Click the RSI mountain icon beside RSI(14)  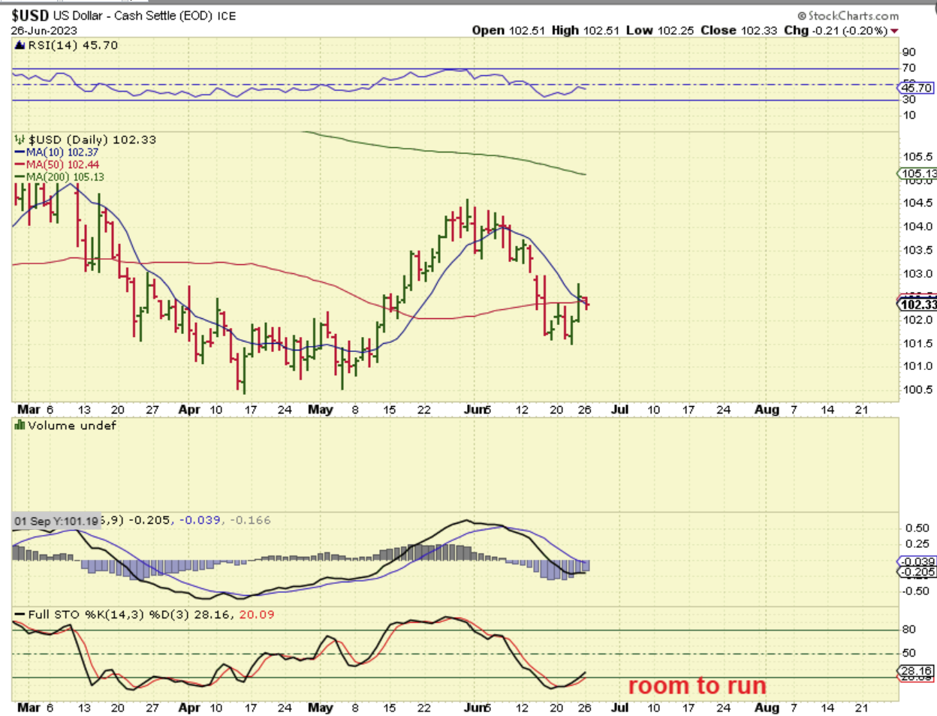[x=20, y=45]
